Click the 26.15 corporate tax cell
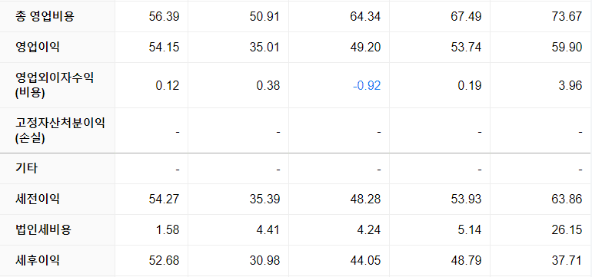 (x=567, y=229)
